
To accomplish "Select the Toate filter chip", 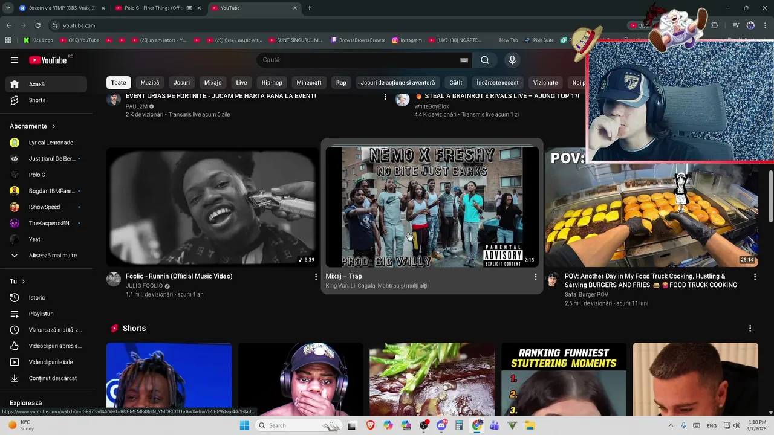I will tap(119, 83).
